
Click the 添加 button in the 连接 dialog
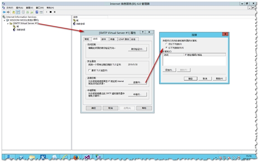click(x=169, y=70)
